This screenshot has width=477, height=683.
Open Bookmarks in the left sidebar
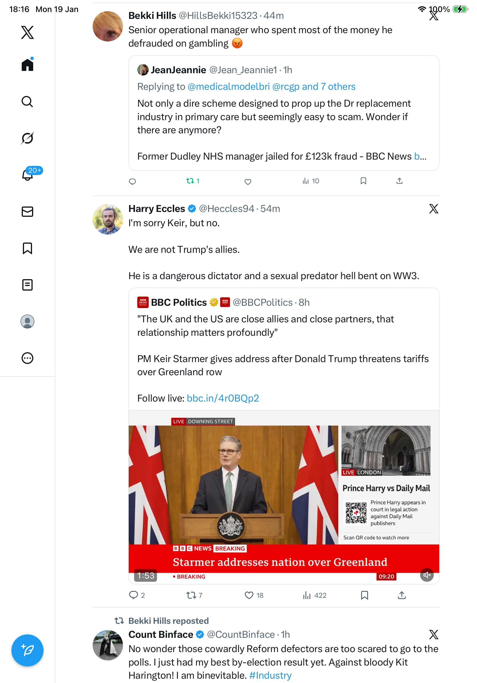coord(27,248)
